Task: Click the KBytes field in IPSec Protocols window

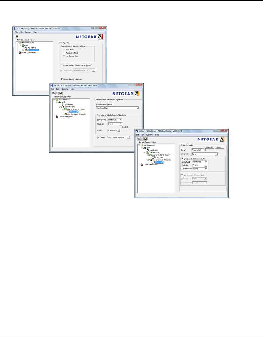Action: (x=219, y=150)
